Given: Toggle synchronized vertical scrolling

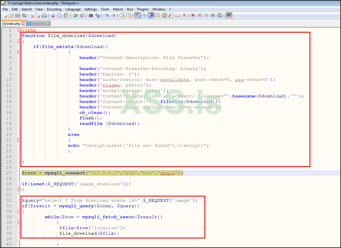Looking at the screenshot, I should point(122,15).
